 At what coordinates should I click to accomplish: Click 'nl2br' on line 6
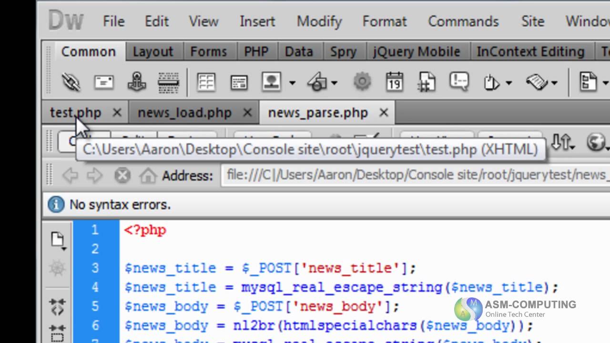(x=254, y=326)
